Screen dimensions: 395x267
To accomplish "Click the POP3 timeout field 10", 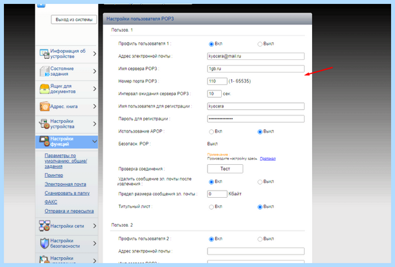I will pyautogui.click(x=215, y=94).
